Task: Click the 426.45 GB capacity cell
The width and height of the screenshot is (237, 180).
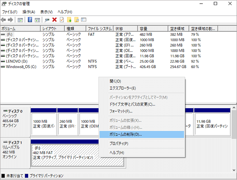Action: pyautogui.click(x=148, y=67)
